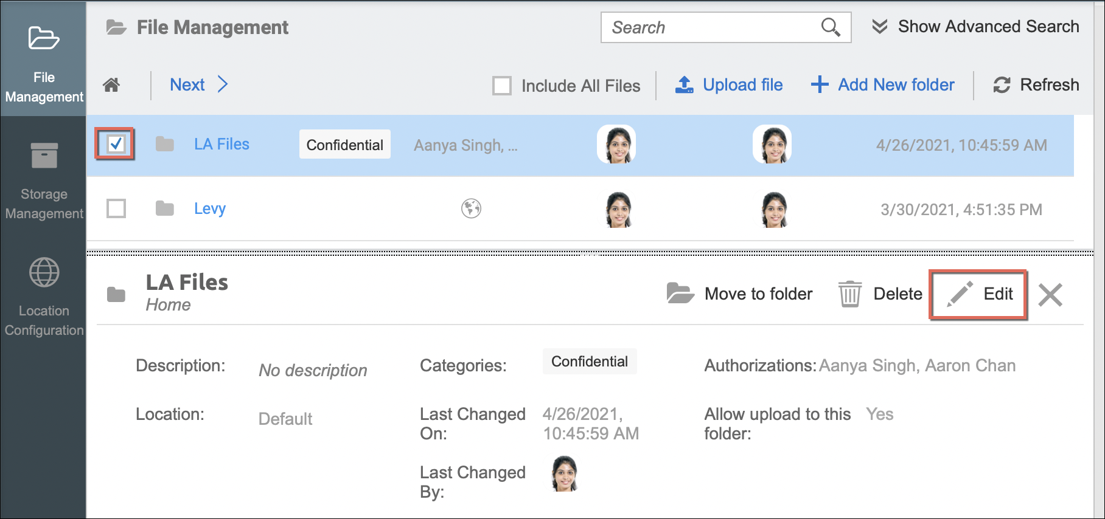The width and height of the screenshot is (1105, 519).
Task: Open Location Configuration in the sidebar
Action: 44,297
